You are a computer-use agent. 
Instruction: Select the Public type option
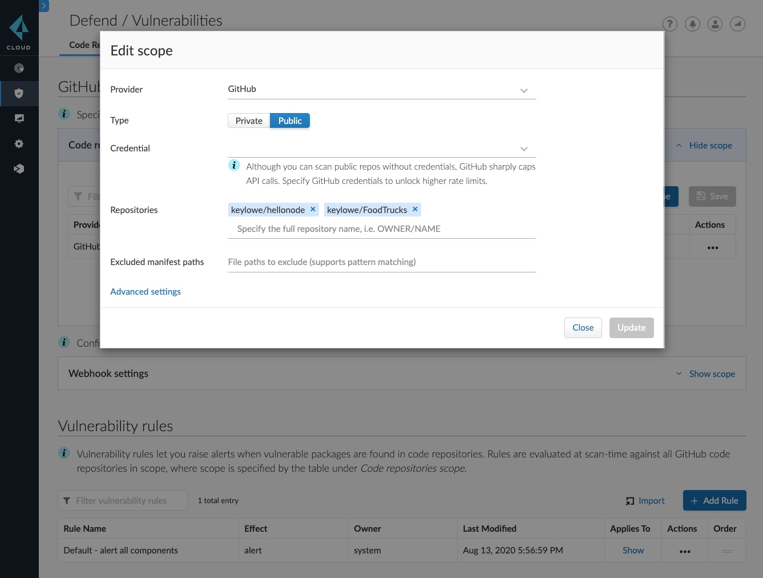coord(290,121)
